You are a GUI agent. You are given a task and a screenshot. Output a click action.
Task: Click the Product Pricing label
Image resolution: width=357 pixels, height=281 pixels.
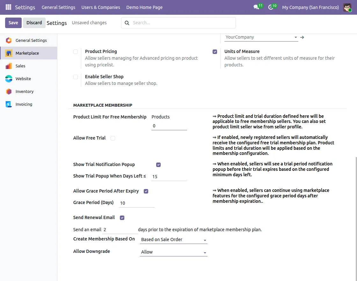[x=101, y=51]
